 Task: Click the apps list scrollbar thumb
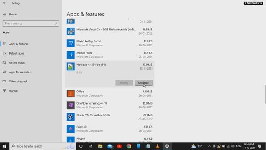pyautogui.click(x=265, y=95)
